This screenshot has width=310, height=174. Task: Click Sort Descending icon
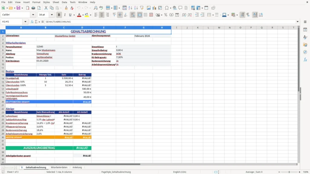[x=136, y=8]
